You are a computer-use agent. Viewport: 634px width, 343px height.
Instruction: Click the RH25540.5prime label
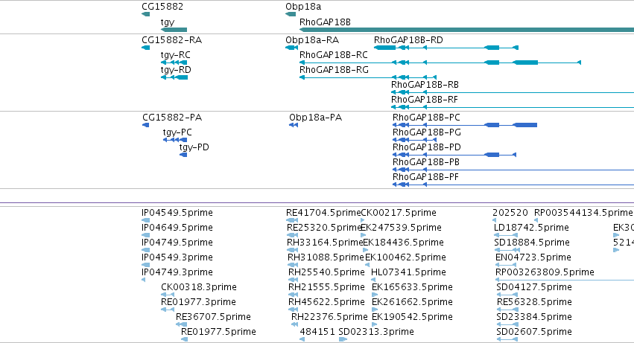(x=326, y=273)
